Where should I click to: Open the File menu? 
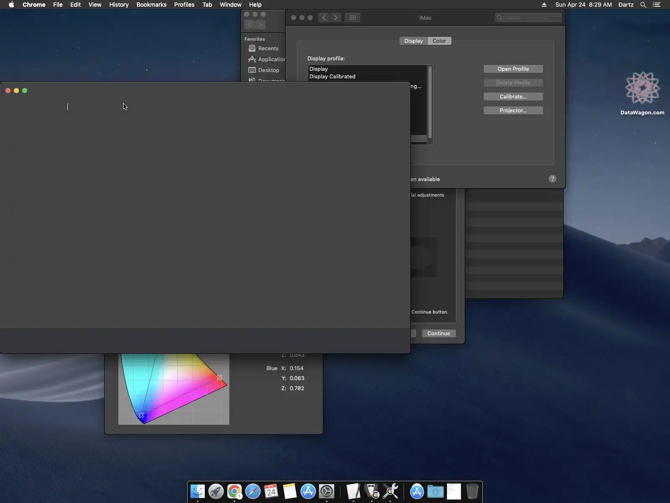[x=58, y=5]
